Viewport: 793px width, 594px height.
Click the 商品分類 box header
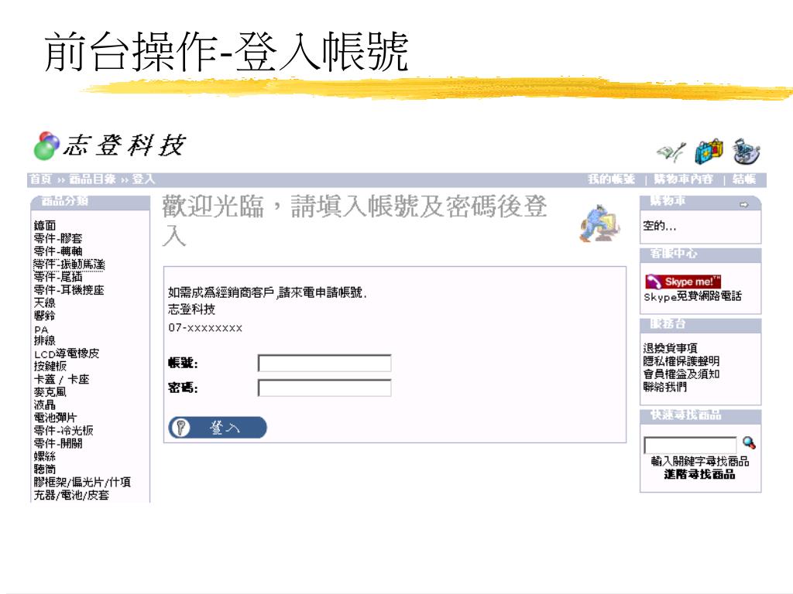coord(91,203)
